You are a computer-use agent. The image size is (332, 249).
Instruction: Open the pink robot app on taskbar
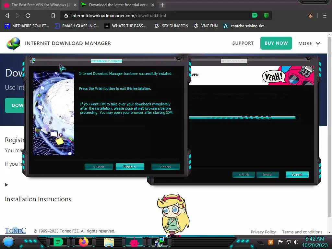coord(134,242)
